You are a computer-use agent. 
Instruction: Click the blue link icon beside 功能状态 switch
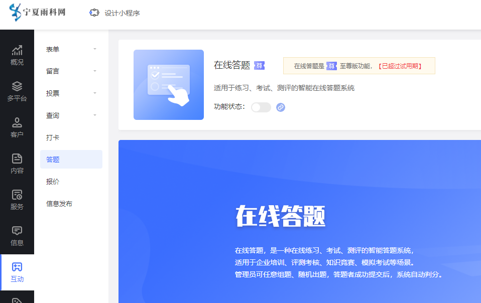point(280,107)
